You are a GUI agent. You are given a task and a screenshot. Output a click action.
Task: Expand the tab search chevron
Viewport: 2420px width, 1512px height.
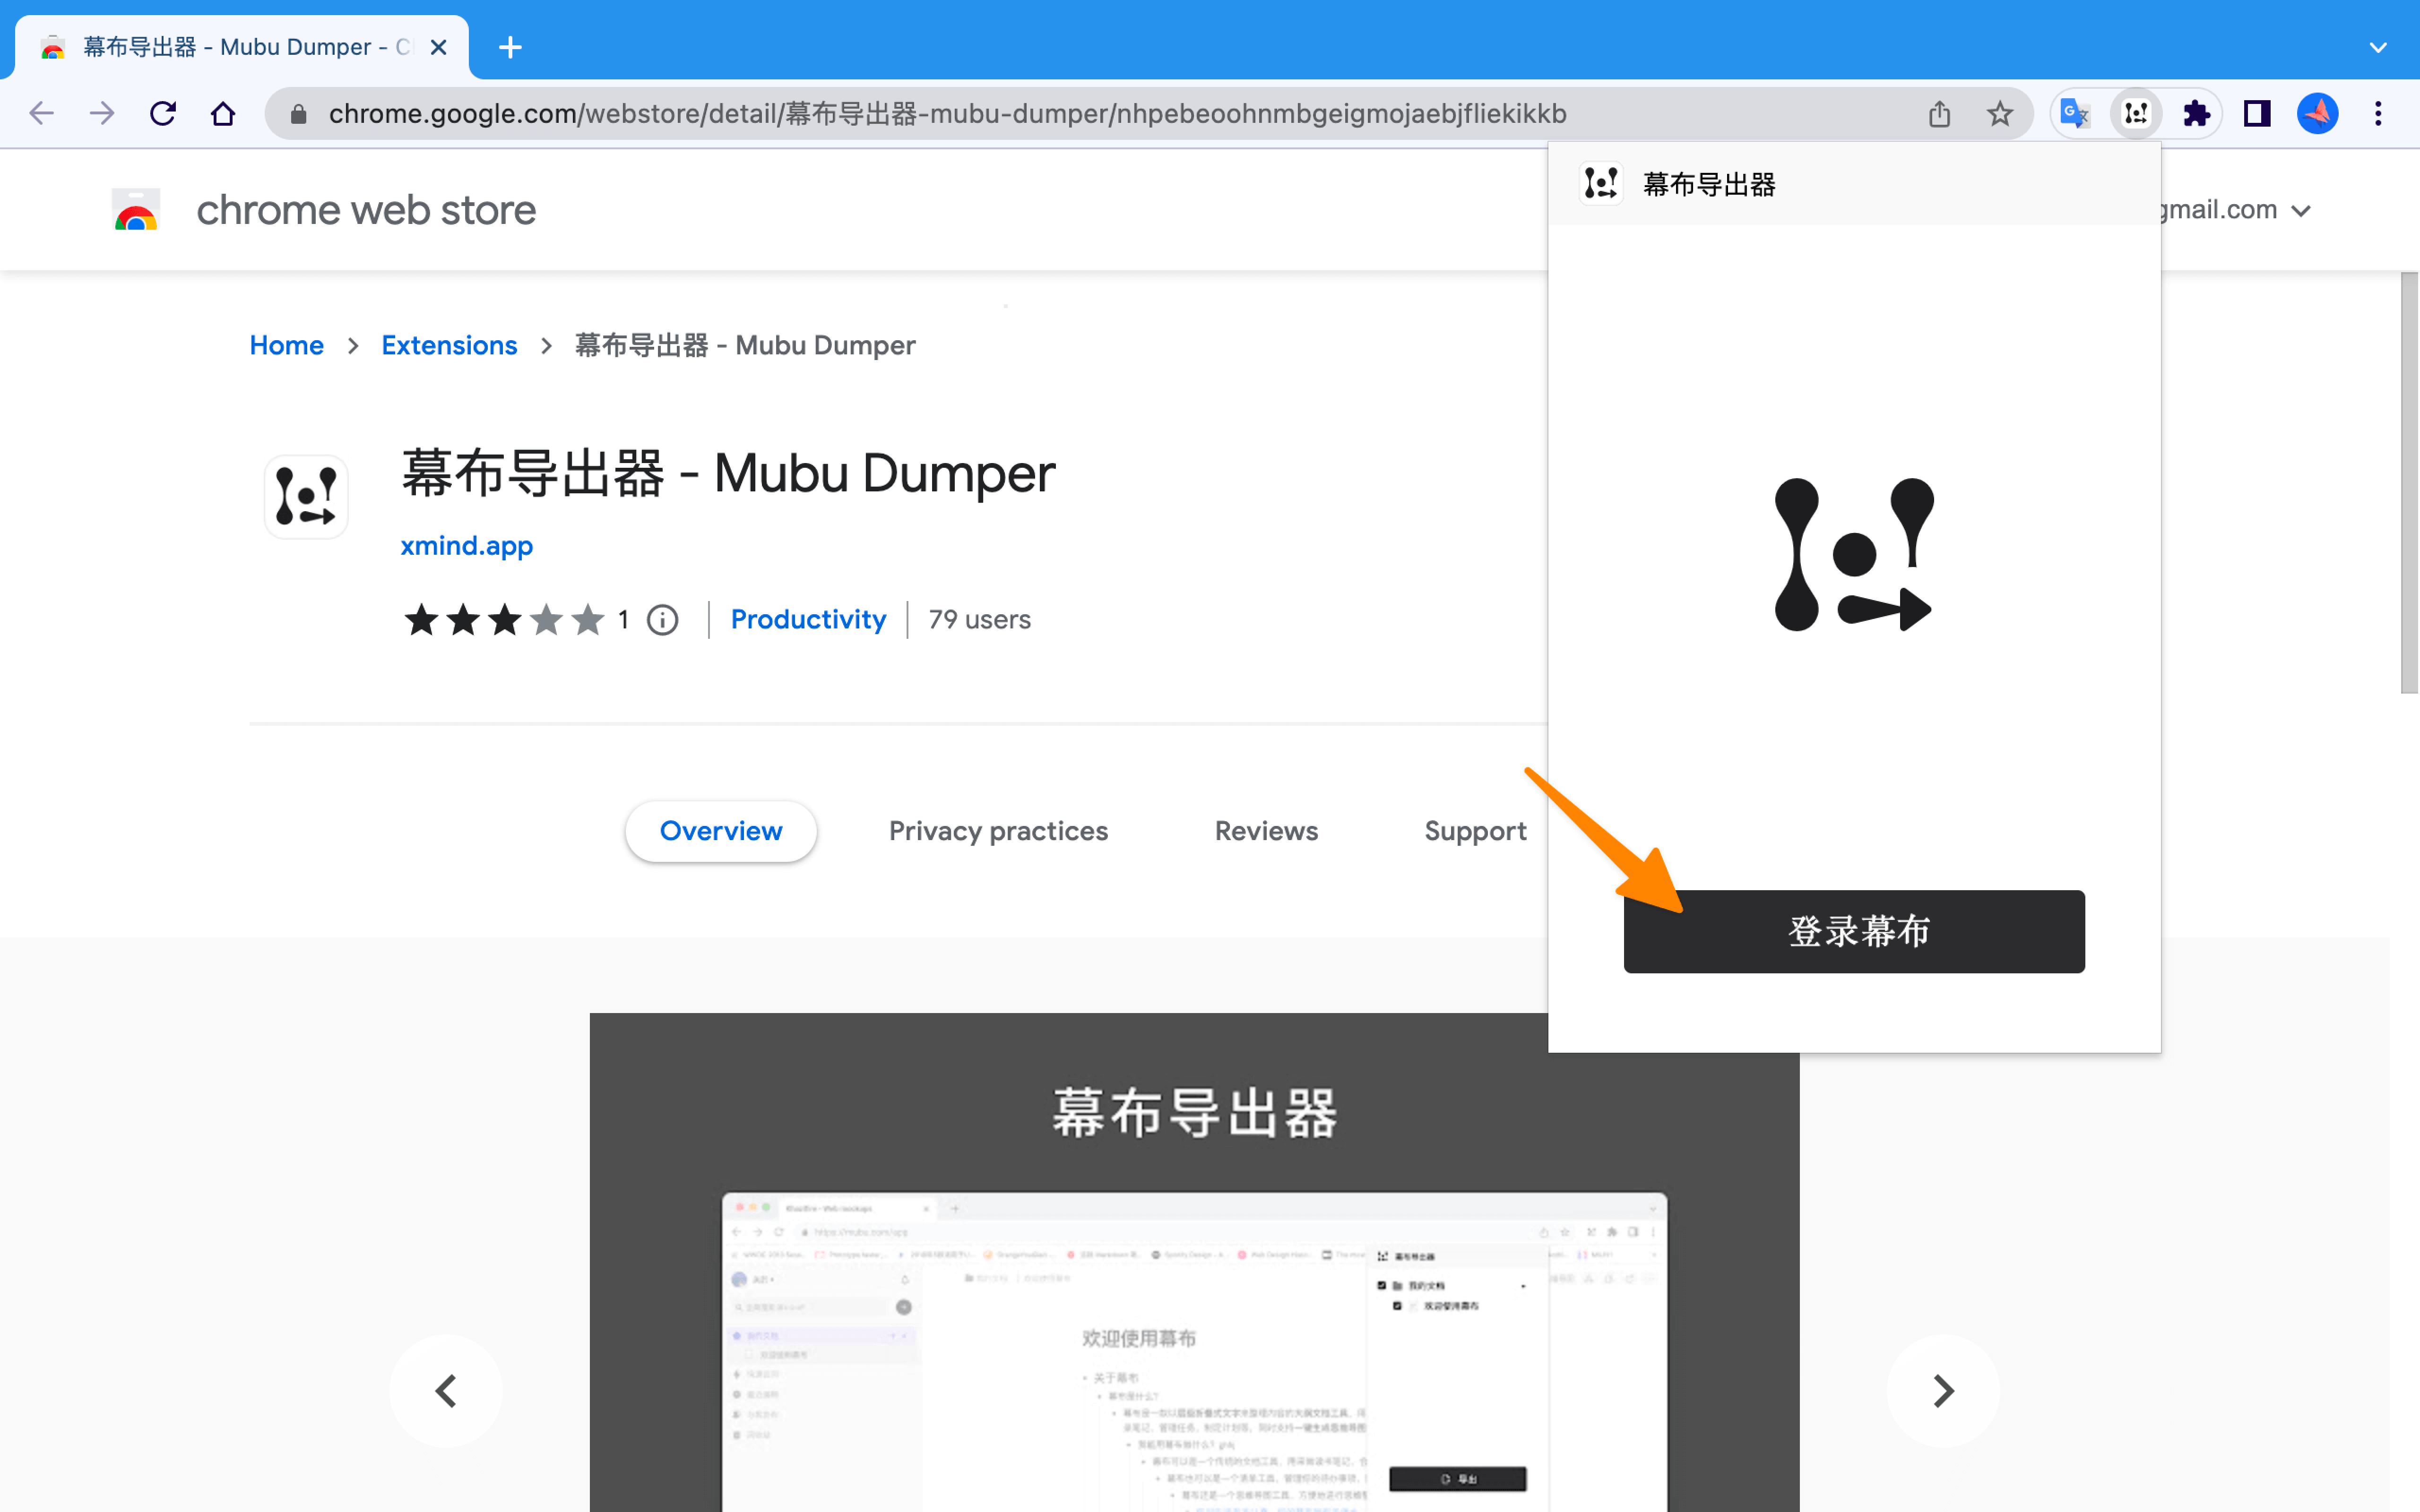click(x=2378, y=47)
